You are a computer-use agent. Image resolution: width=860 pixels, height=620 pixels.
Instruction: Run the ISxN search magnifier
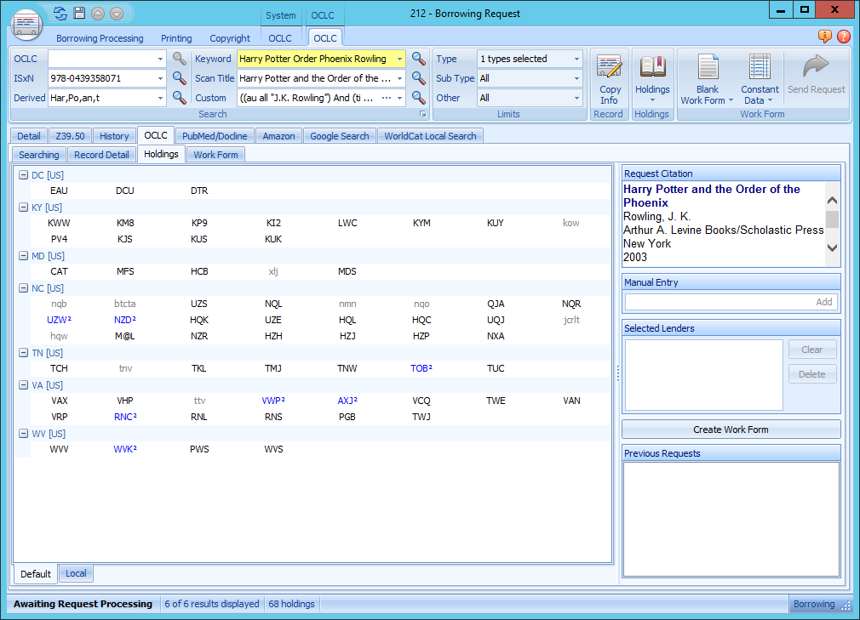point(180,78)
